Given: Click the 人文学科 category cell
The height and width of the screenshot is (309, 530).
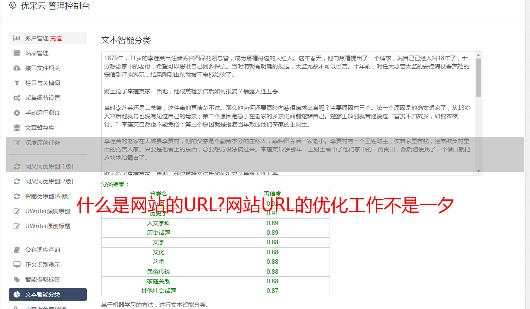Looking at the screenshot, I should pos(159,223).
